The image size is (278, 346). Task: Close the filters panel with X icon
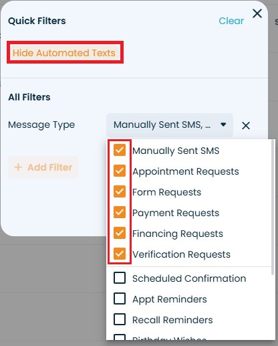pos(257,13)
